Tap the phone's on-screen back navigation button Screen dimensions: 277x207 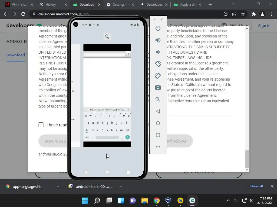tap(86, 172)
